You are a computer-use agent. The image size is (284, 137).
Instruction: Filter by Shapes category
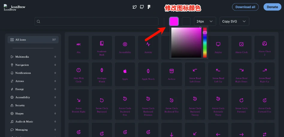[33, 114]
